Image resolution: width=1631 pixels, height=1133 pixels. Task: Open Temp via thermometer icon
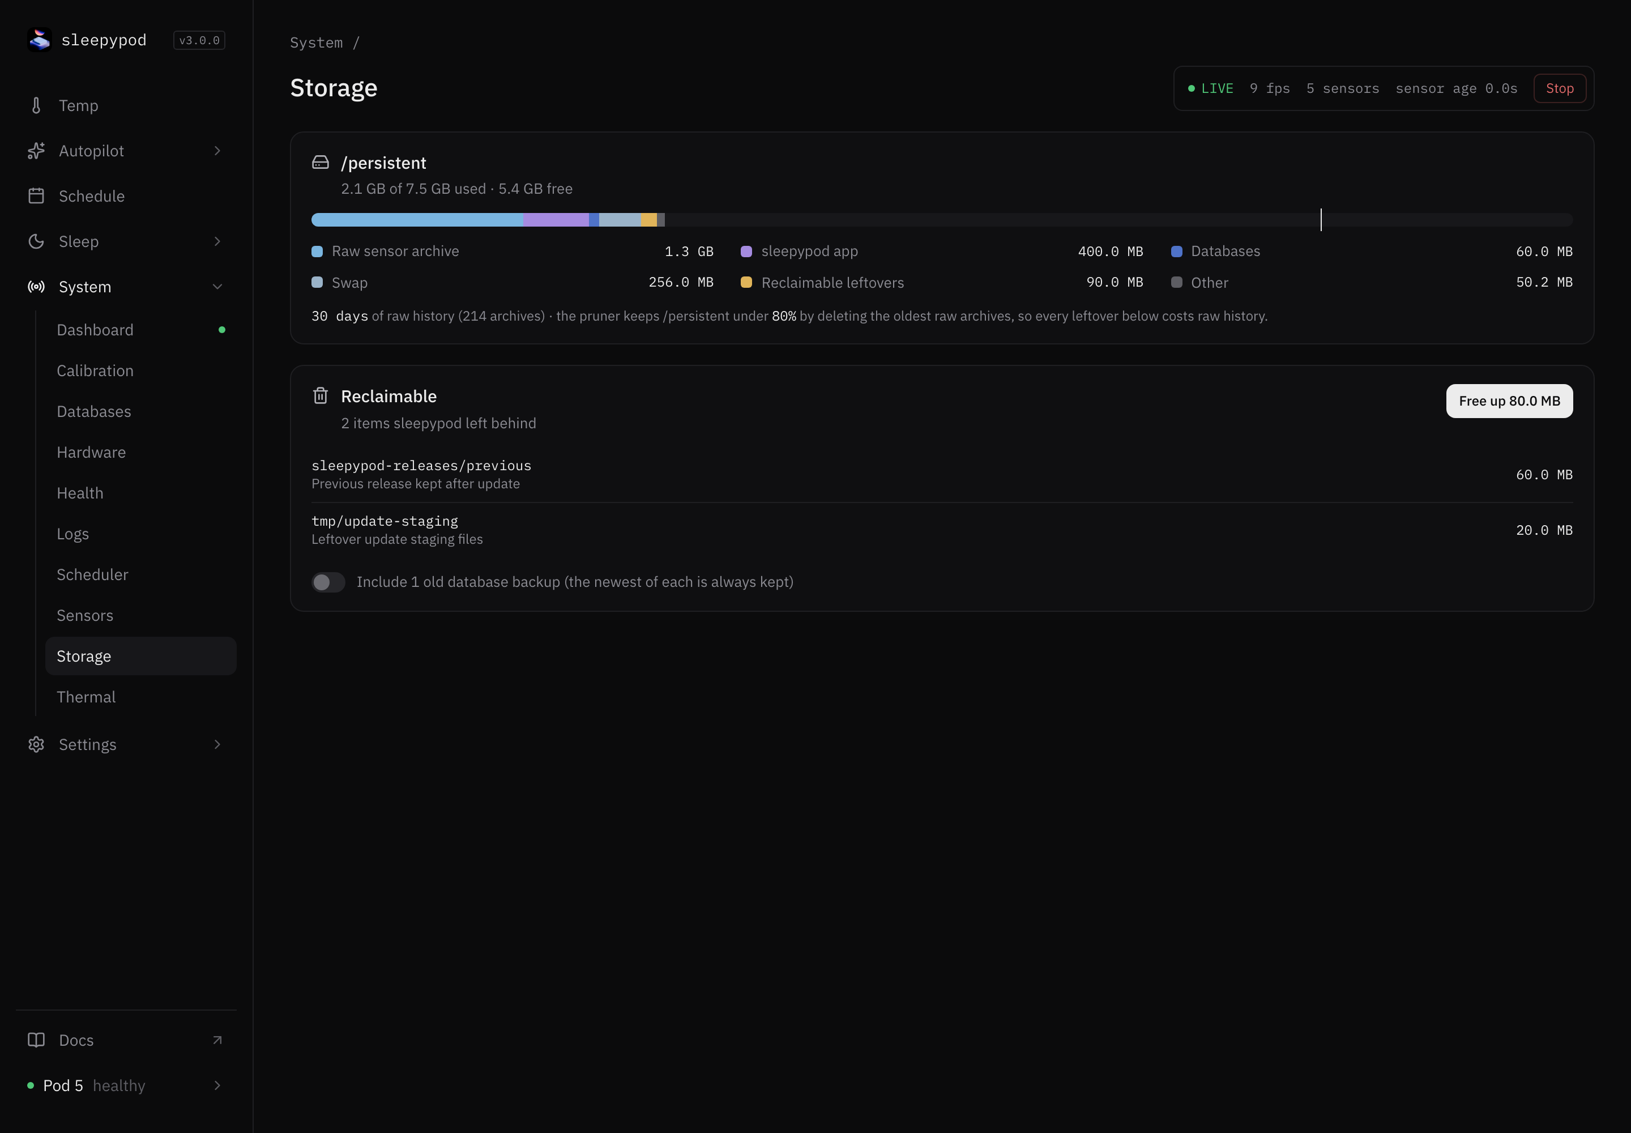[x=36, y=106]
